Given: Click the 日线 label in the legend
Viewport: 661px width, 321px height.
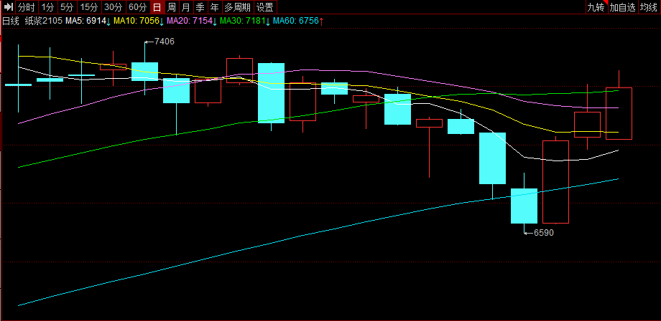Looking at the screenshot, I should click(x=11, y=21).
